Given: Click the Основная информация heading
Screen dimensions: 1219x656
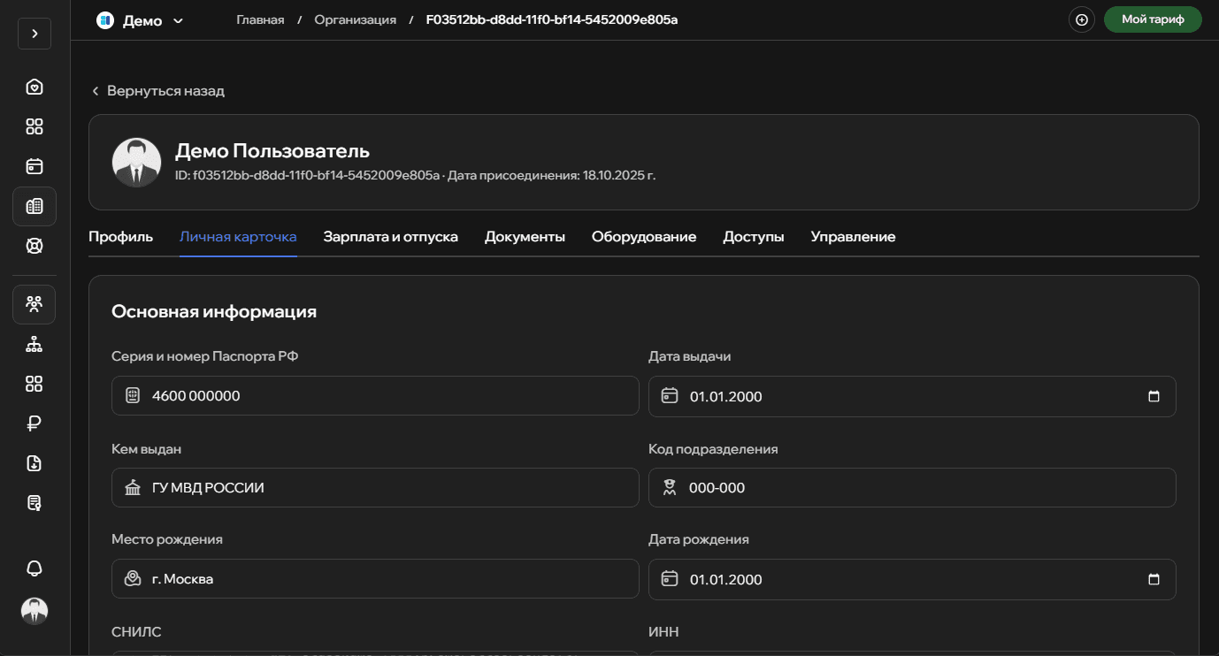Looking at the screenshot, I should (x=214, y=311).
